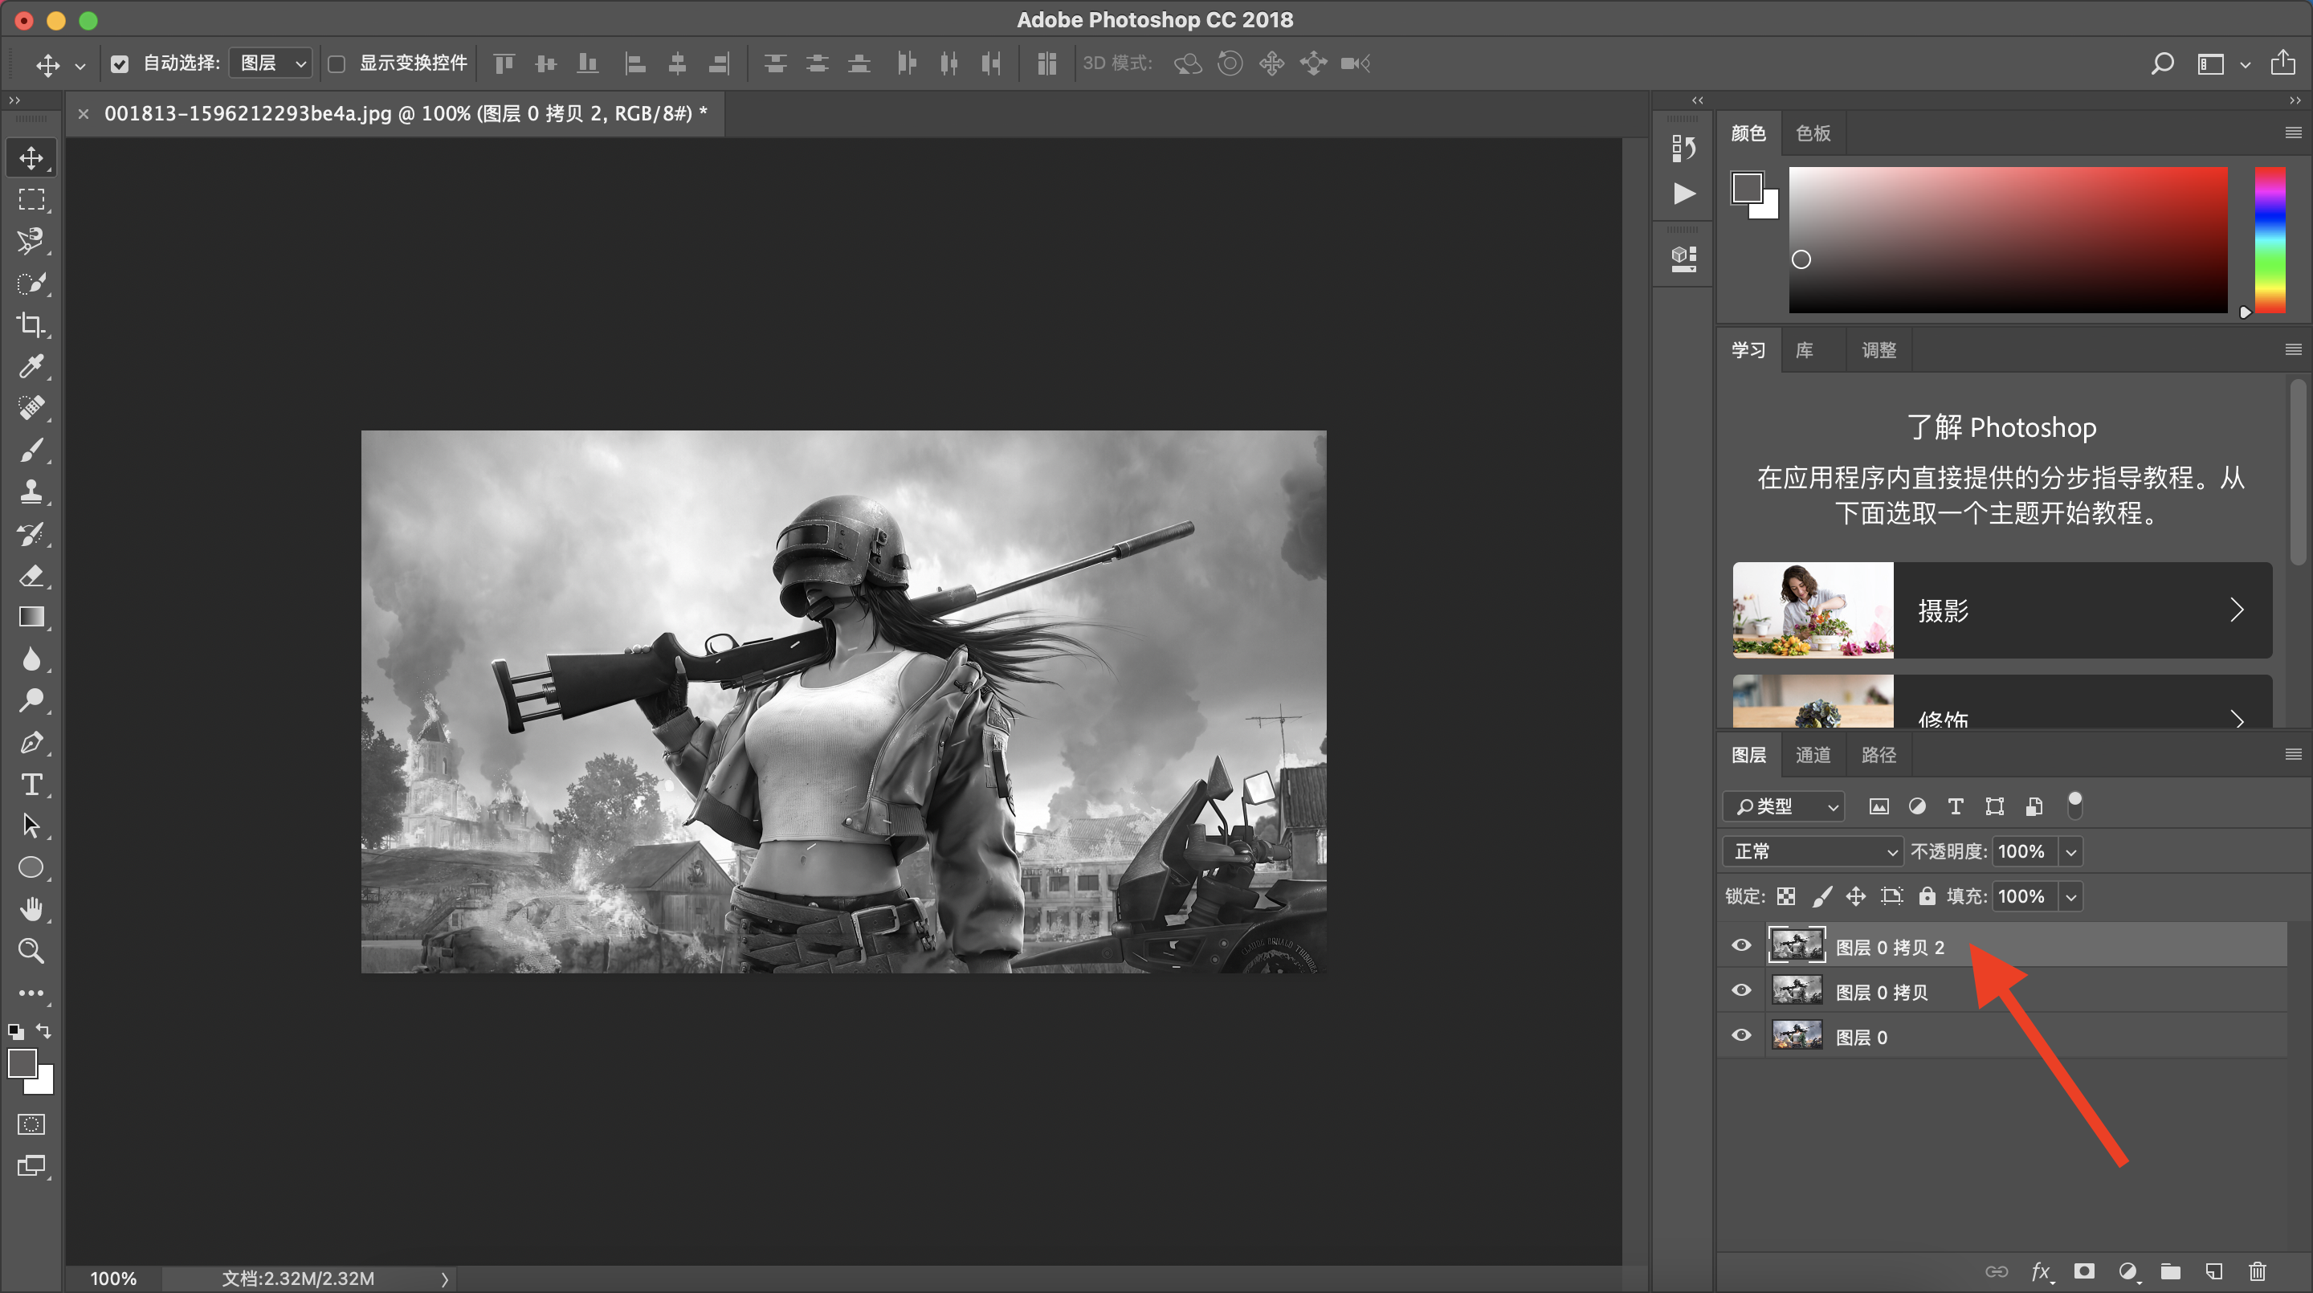Switch to the 路径 tab
The height and width of the screenshot is (1293, 2313).
(1879, 755)
